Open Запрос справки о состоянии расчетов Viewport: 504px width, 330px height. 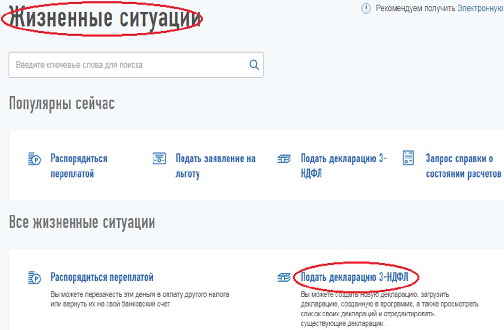click(463, 166)
